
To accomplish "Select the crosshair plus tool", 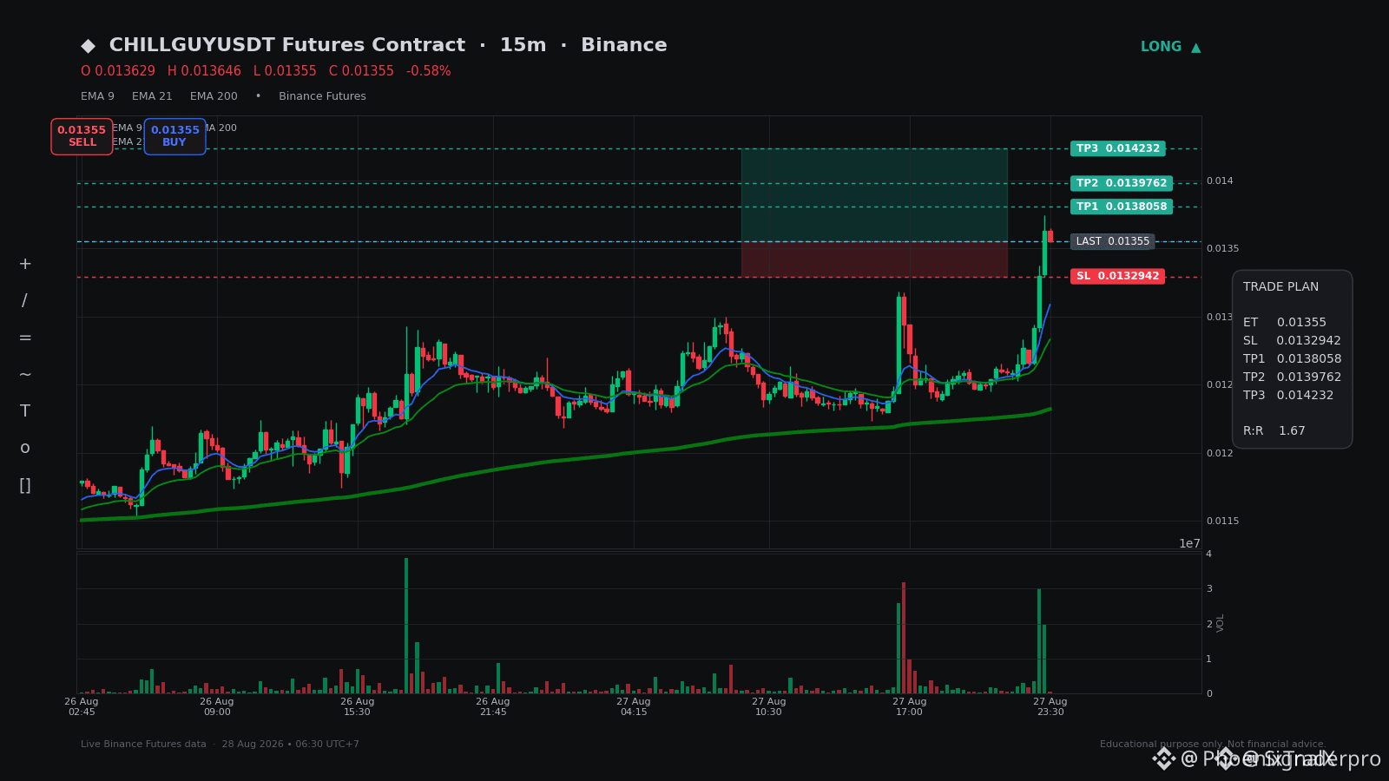I will click(x=25, y=264).
